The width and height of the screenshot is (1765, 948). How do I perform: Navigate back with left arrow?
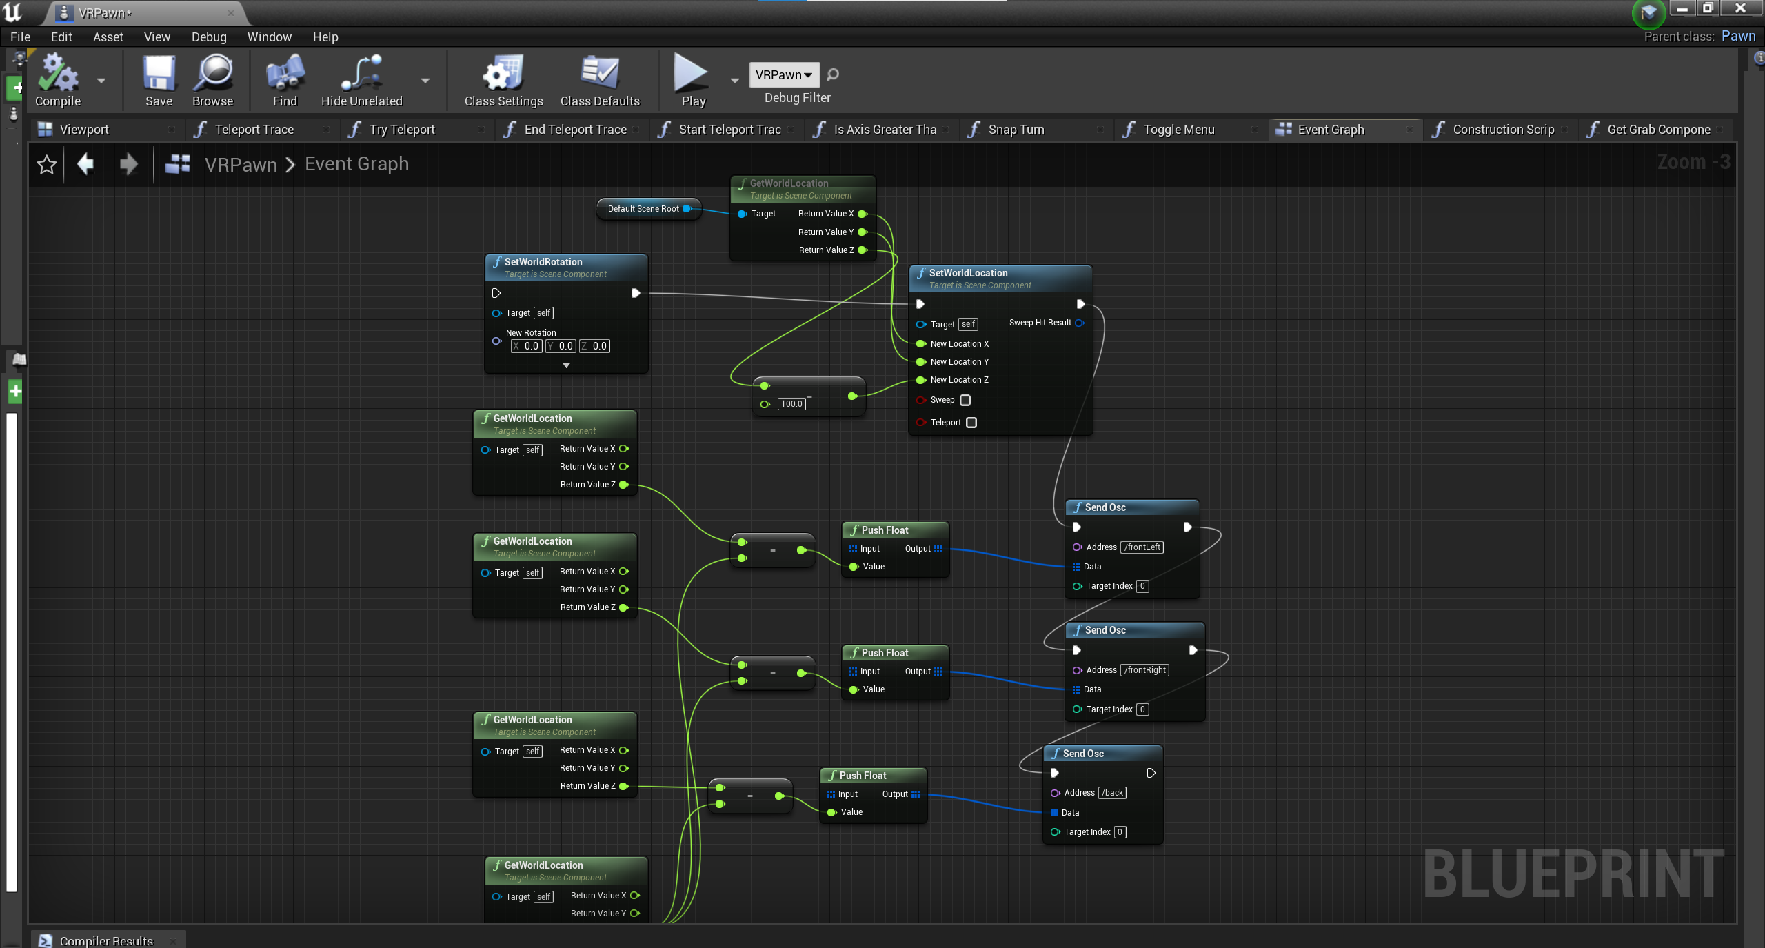tap(85, 164)
